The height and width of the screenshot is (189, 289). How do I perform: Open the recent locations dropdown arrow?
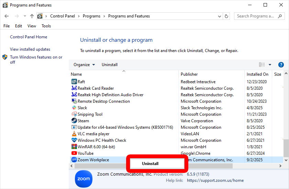pyautogui.click(x=25, y=16)
